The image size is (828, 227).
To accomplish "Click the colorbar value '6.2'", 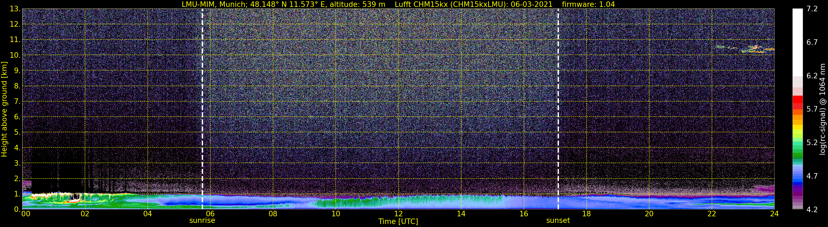I will [812, 76].
